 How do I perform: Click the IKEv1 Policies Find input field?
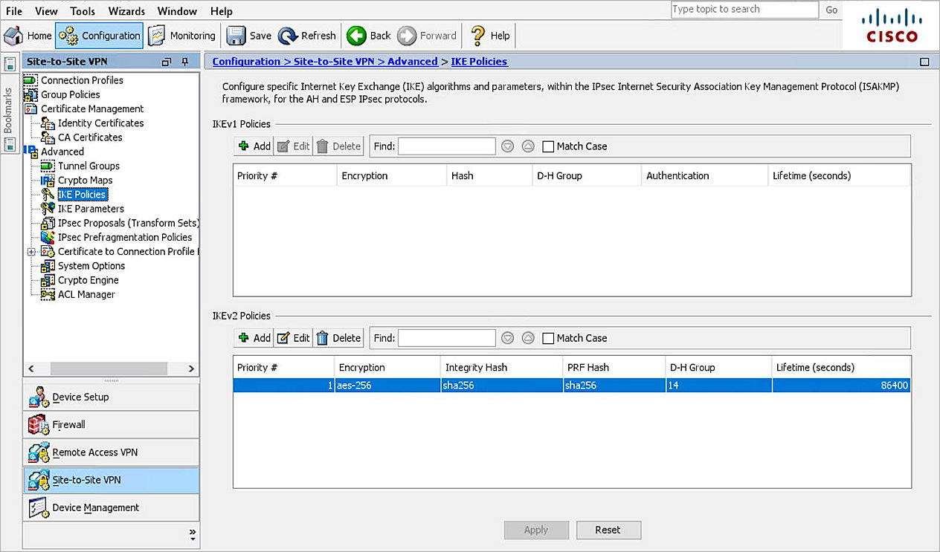pos(446,146)
